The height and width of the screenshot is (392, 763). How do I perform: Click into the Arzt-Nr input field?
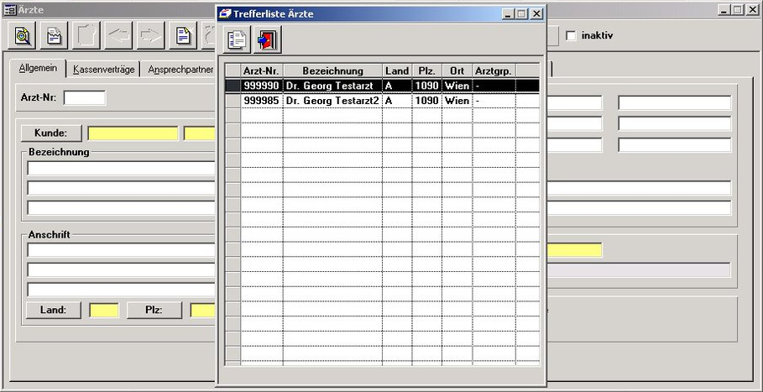click(84, 97)
